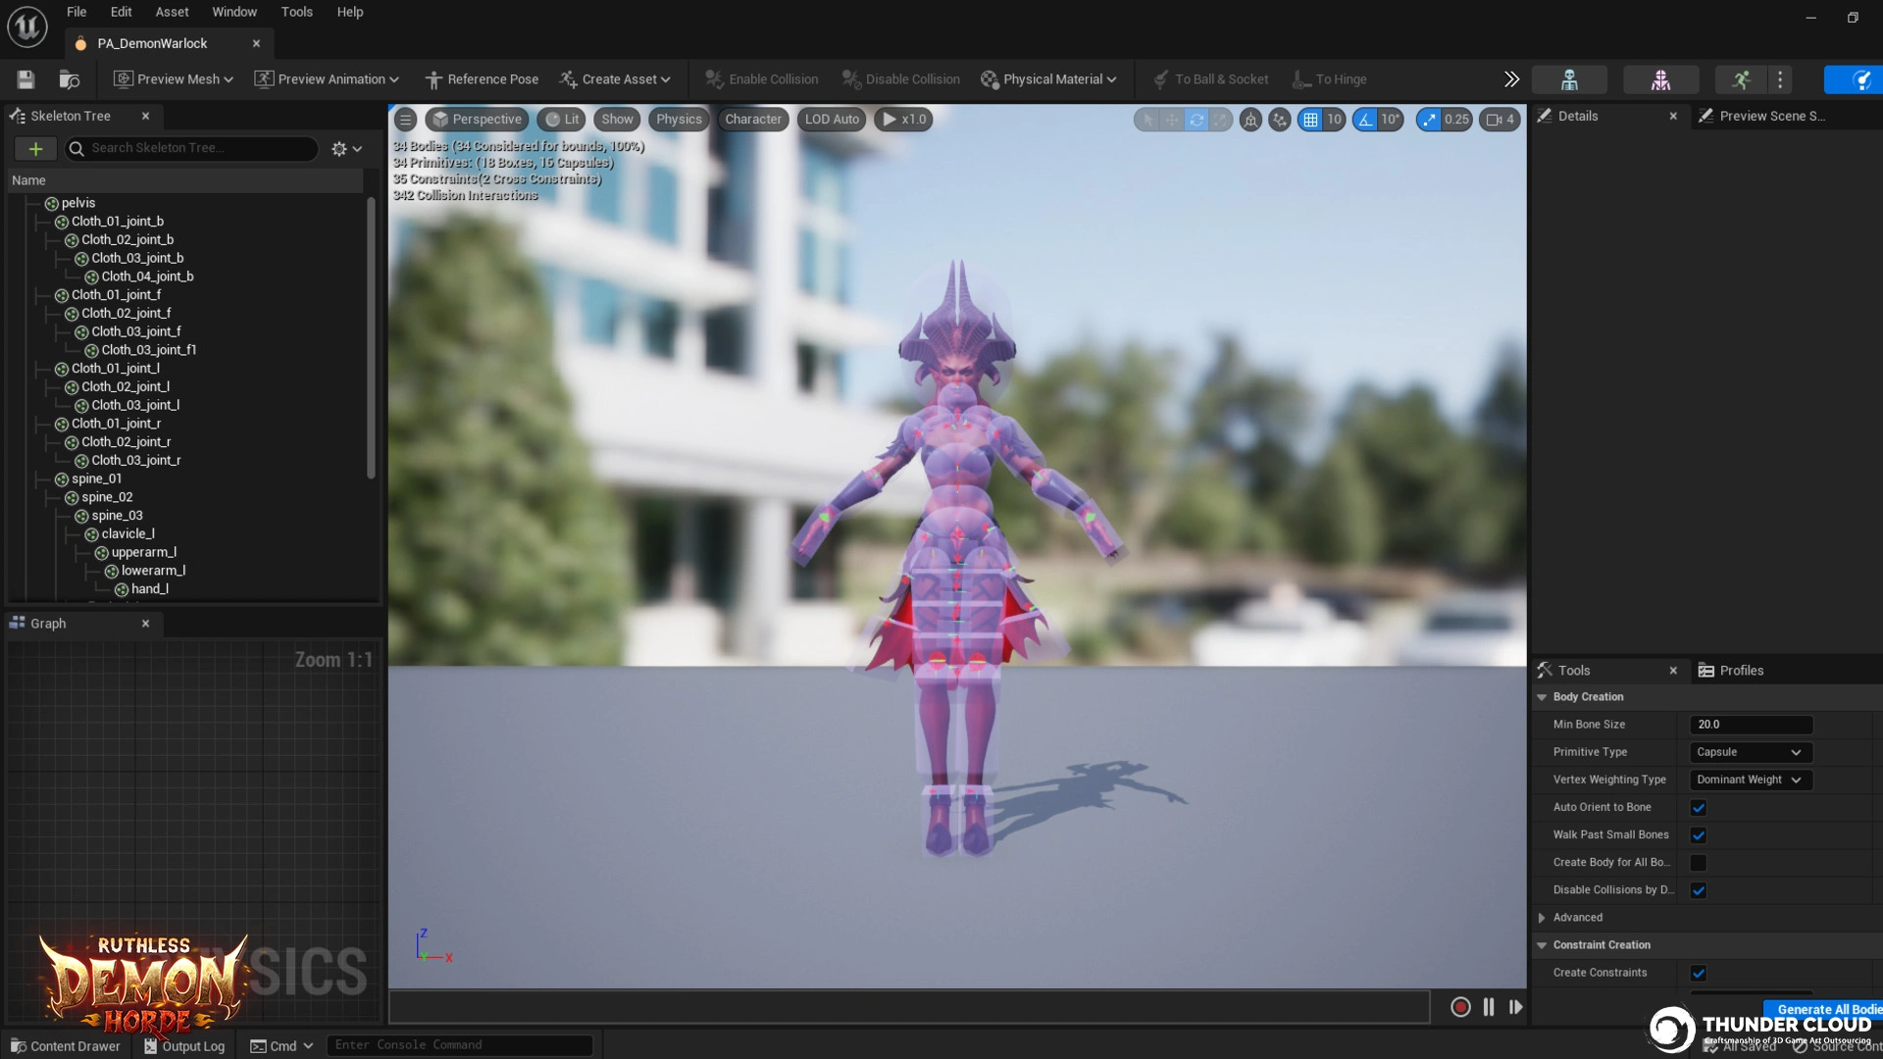
Task: Click Search Skeleton Tree field
Action: click(x=191, y=148)
